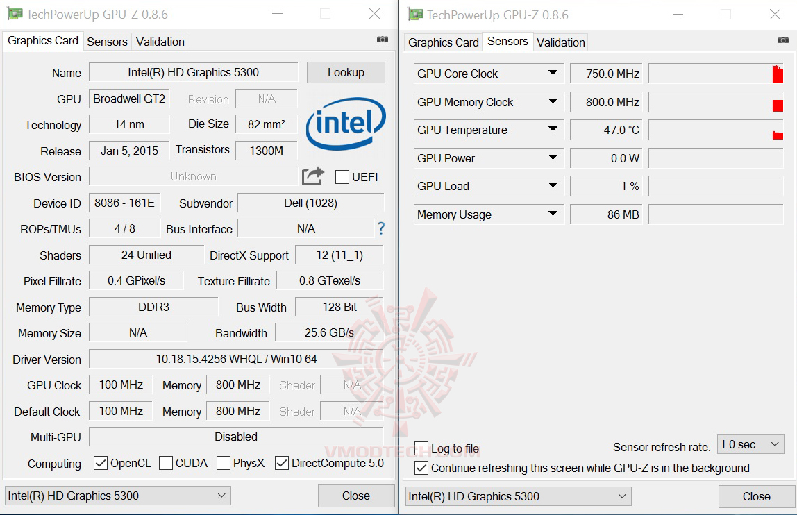Viewport: 797px width, 515px height.
Task: Toggle the DirectCompute 5.0 checkbox
Action: [x=282, y=463]
